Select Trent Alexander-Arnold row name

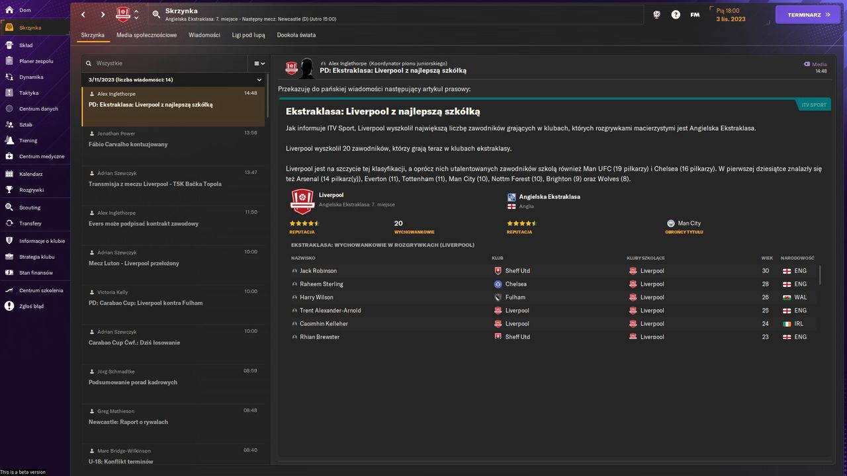click(330, 311)
